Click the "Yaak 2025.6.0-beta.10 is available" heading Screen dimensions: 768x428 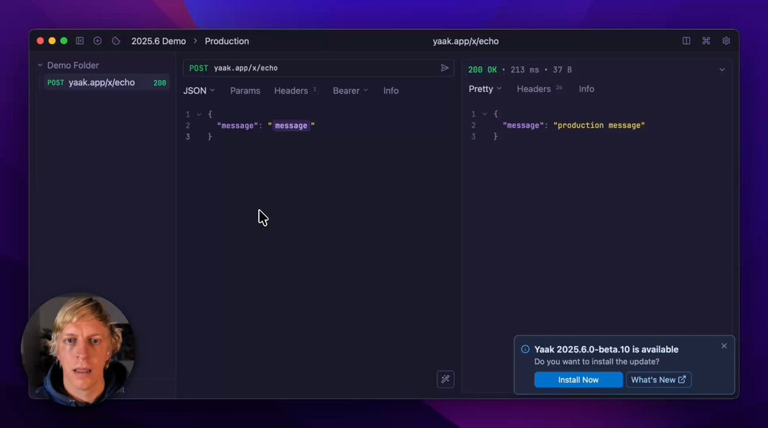pos(607,349)
